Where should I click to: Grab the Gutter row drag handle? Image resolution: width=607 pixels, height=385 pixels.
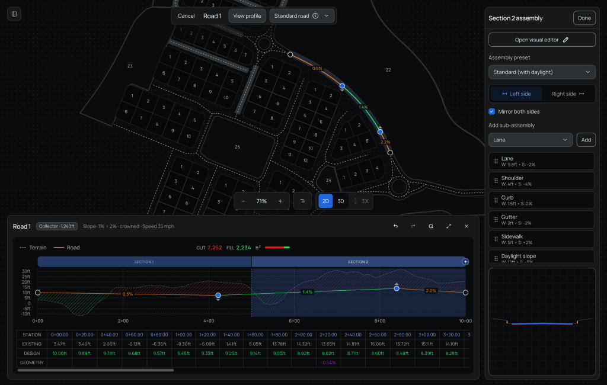pos(496,220)
